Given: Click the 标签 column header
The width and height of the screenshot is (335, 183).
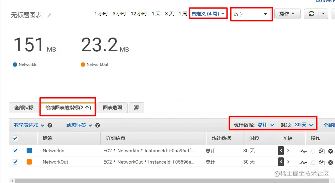Looking at the screenshot, I should click(47, 138).
